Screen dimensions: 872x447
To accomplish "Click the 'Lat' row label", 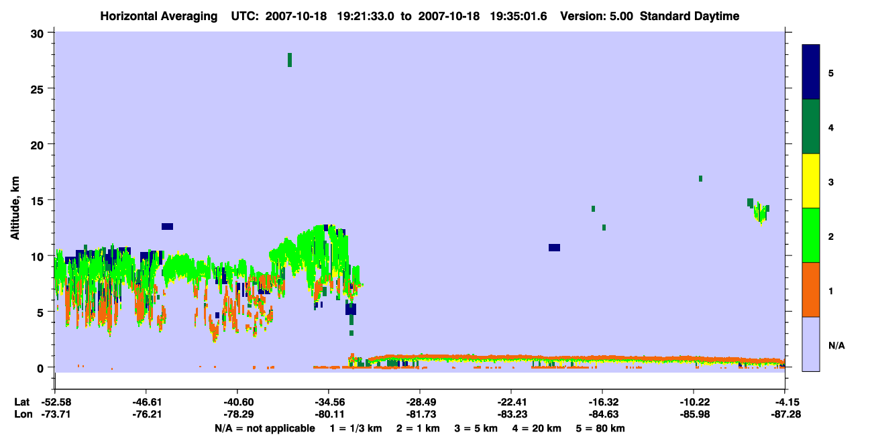I will 21,402.
